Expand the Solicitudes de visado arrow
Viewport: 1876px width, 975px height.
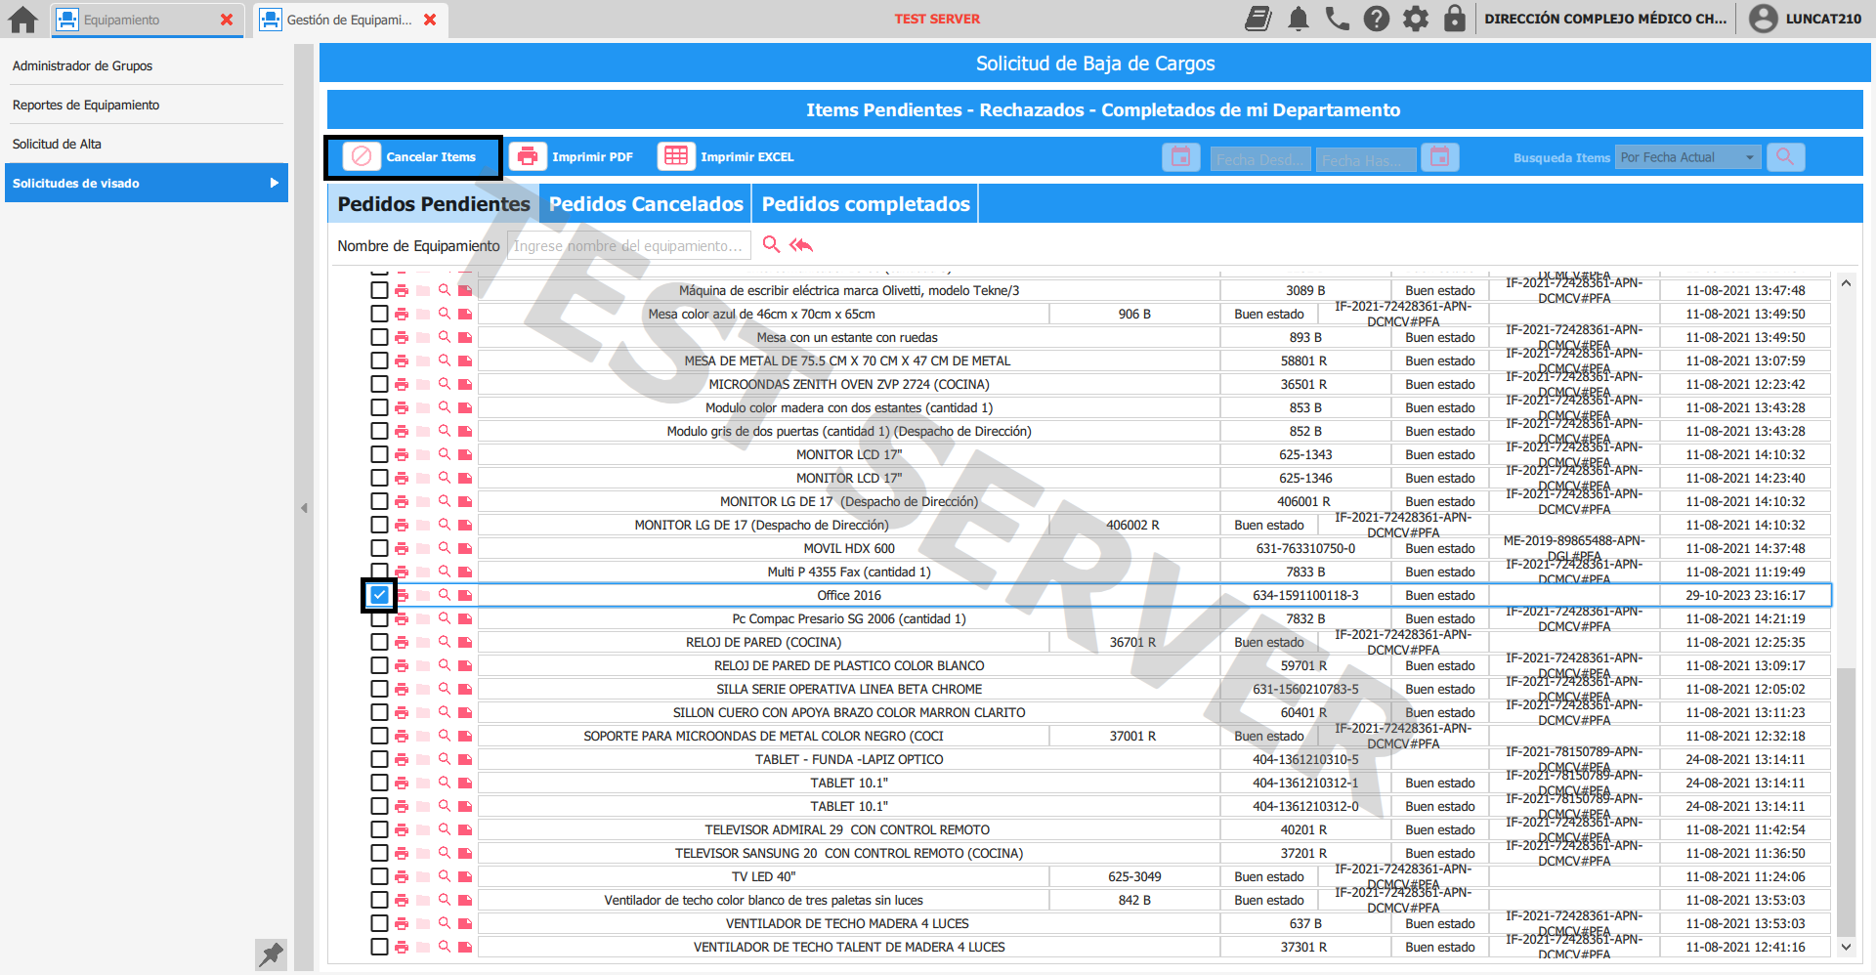coord(275,183)
